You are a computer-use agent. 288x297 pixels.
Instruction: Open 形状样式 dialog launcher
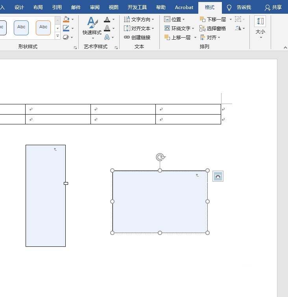[75, 47]
